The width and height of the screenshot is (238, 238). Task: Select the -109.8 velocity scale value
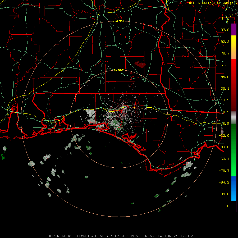223,194
